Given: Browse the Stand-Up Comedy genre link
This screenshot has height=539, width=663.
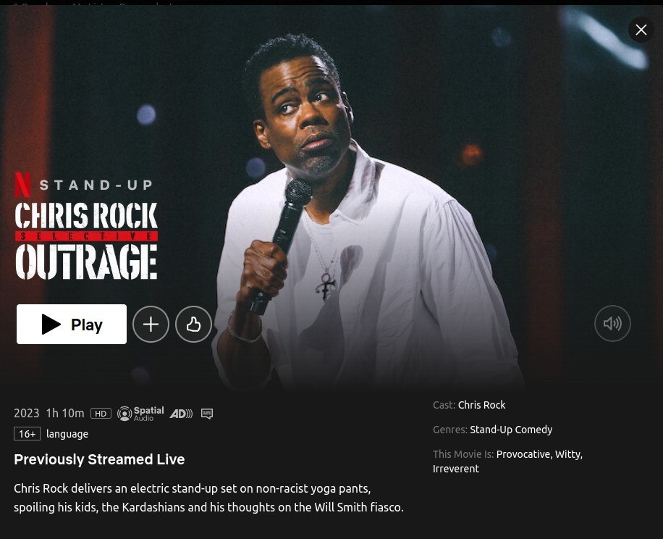Looking at the screenshot, I should (x=511, y=430).
